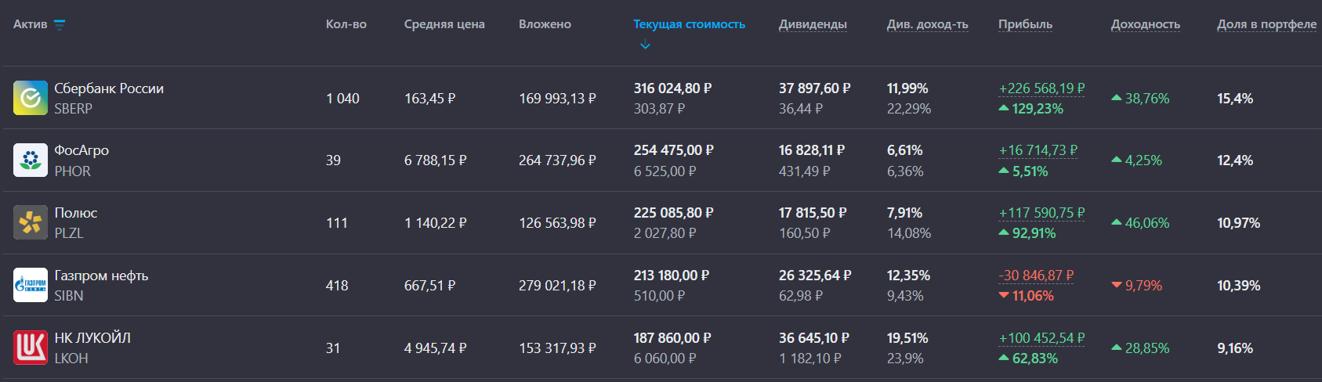Toggle sort arrow under Текущая стоимость
Viewport: 1322px width, 382px height.
645,45
